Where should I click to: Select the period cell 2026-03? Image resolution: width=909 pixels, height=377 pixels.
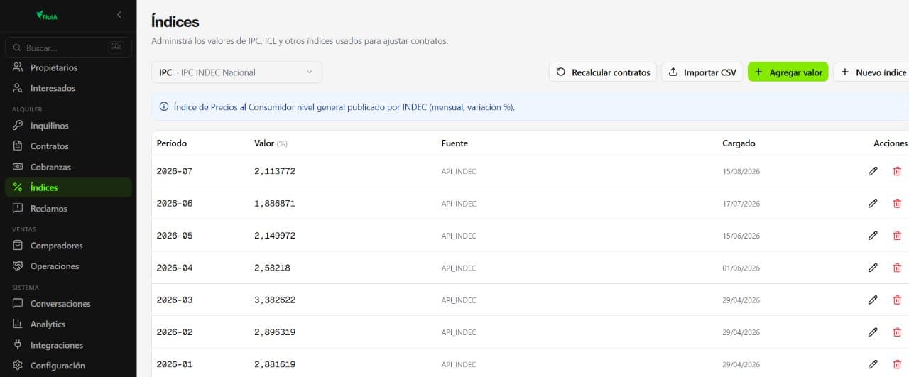[x=175, y=300]
